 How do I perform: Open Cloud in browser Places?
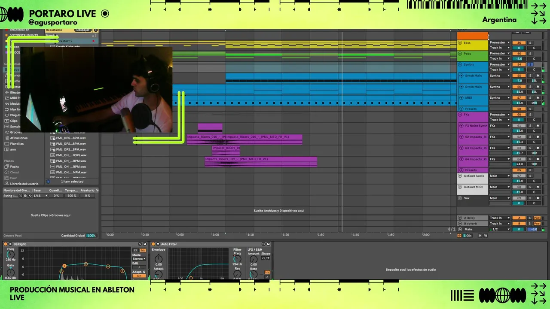pyautogui.click(x=11, y=172)
